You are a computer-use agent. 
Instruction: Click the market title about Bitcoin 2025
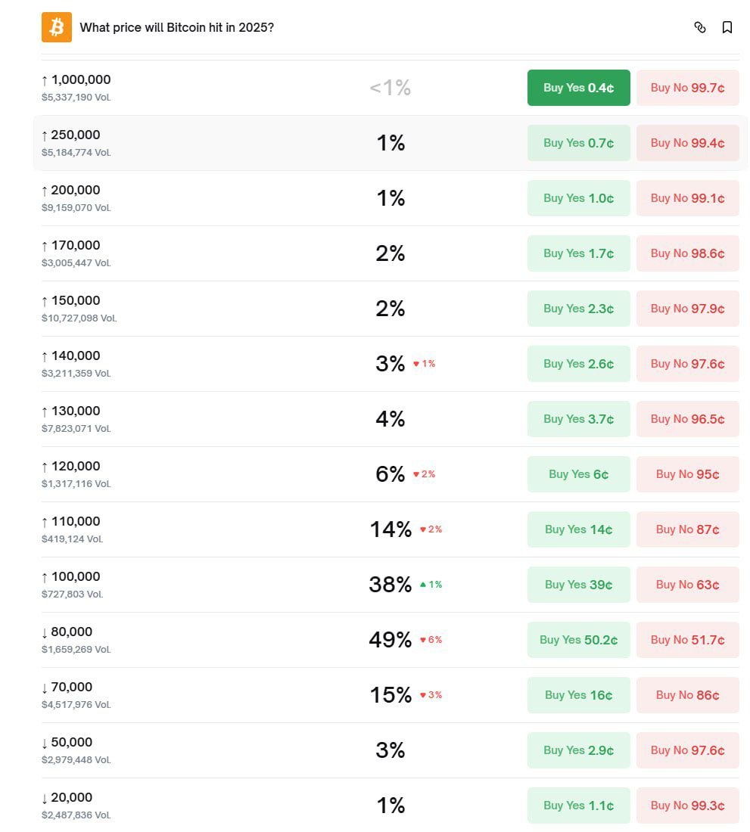point(176,28)
